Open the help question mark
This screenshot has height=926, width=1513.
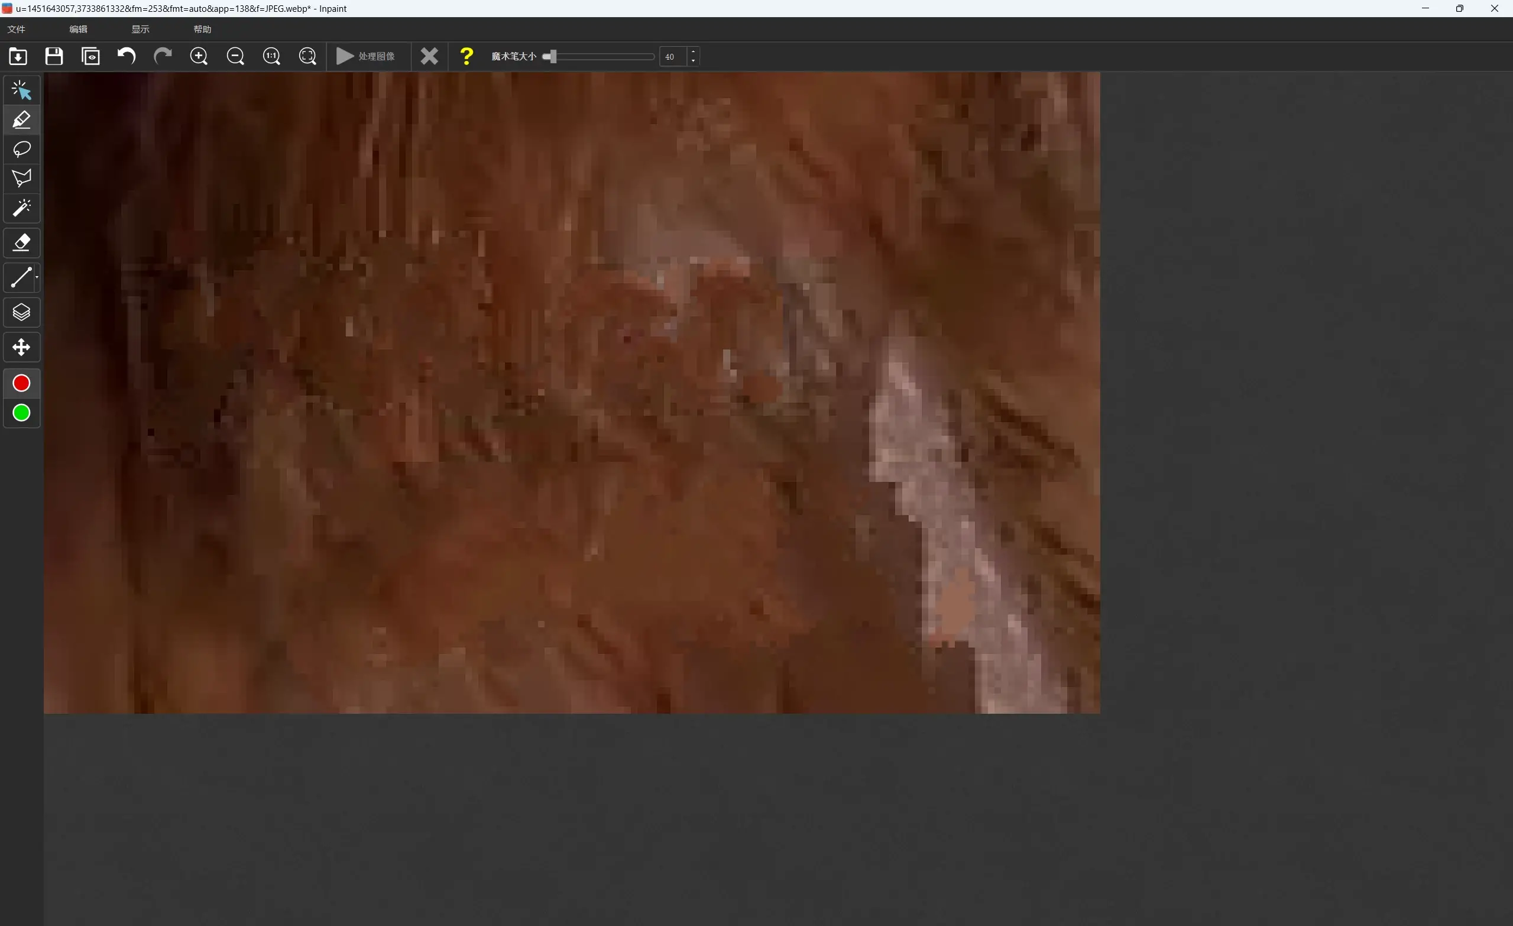466,56
